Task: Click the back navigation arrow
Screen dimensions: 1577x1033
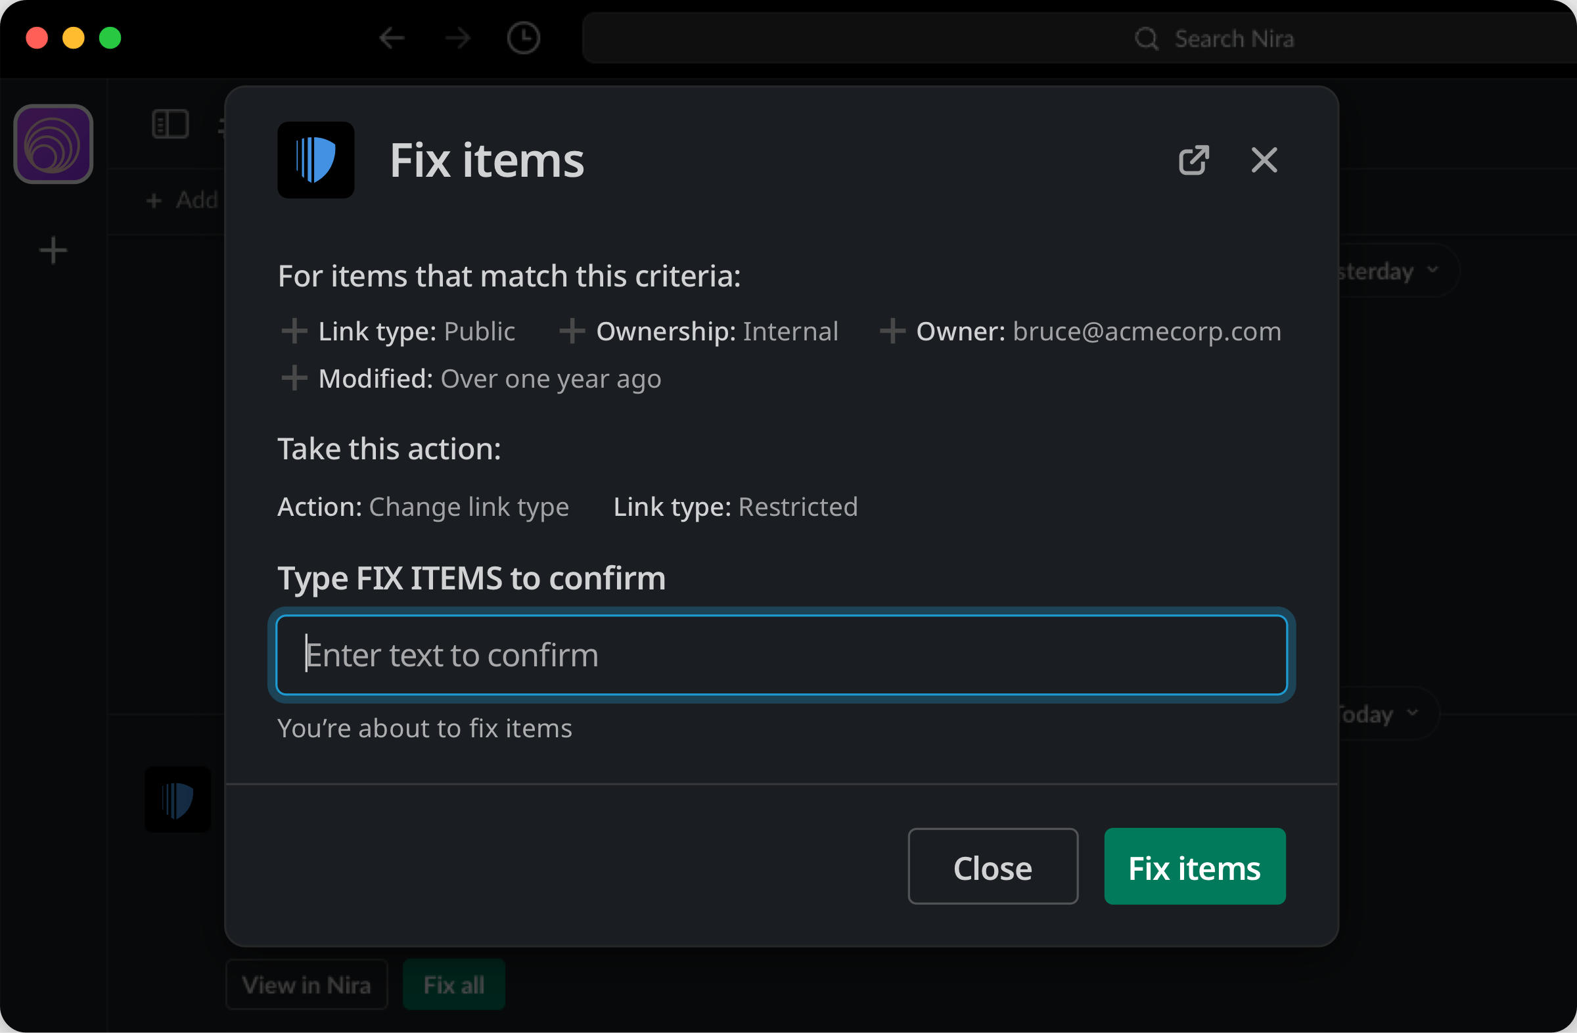Action: 392,37
